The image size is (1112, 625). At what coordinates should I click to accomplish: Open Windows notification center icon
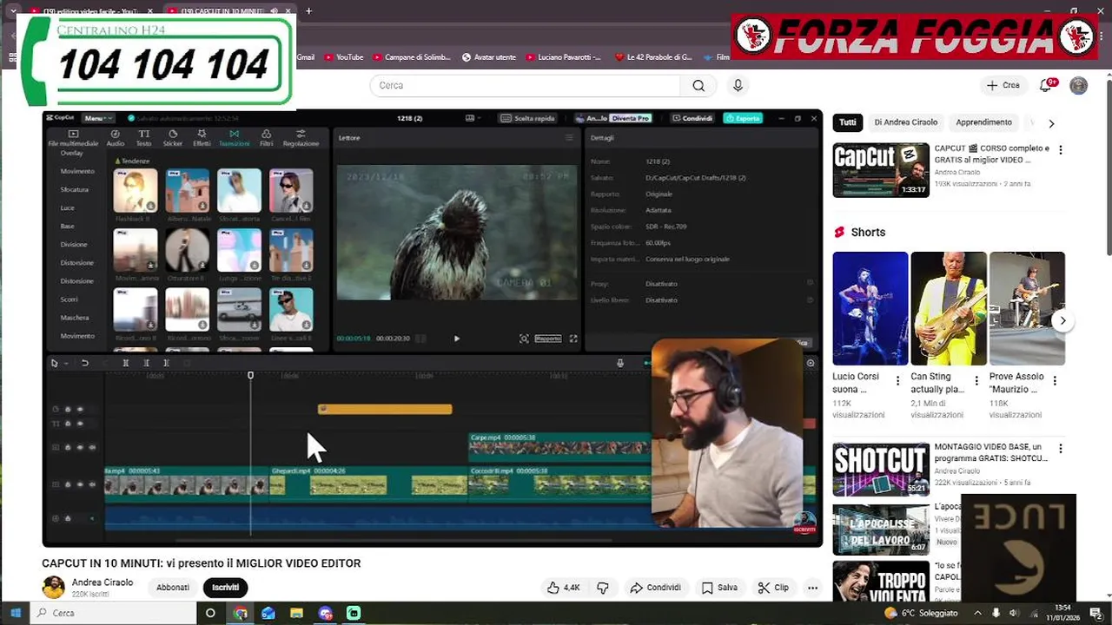1095,613
